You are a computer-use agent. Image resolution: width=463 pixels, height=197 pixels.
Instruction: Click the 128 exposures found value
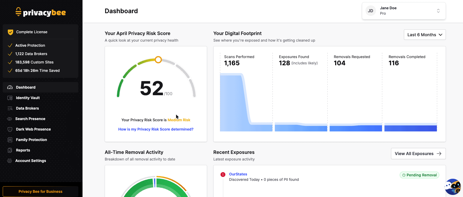point(284,63)
